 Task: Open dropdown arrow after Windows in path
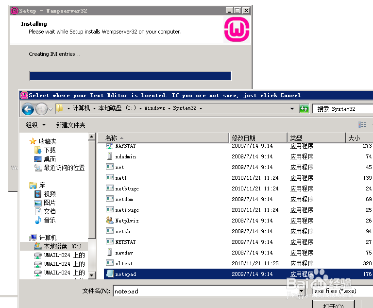[169, 108]
